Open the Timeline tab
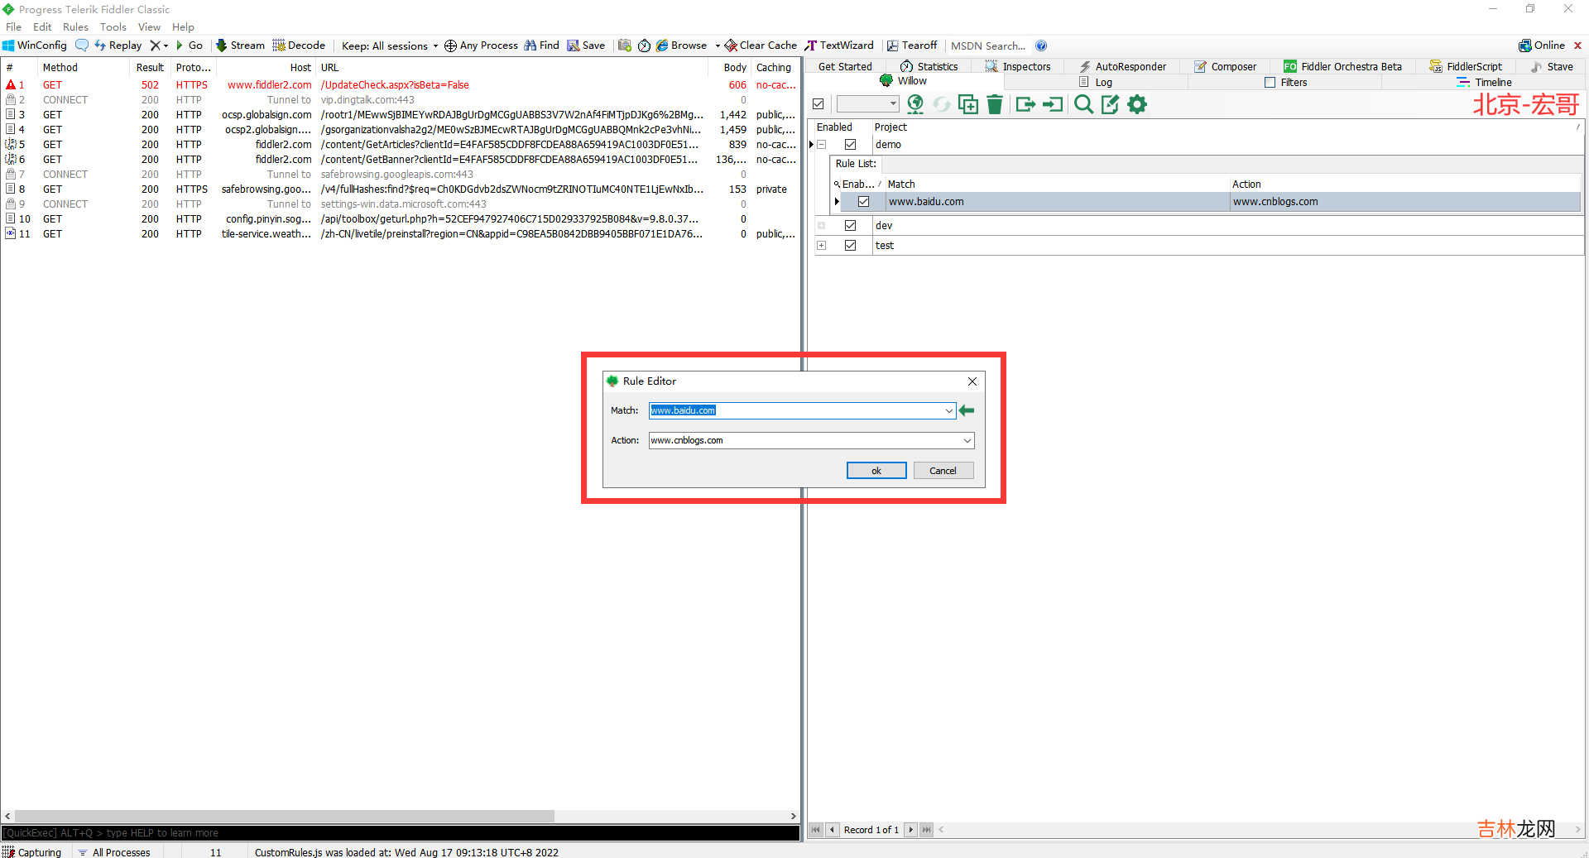 coord(1485,82)
